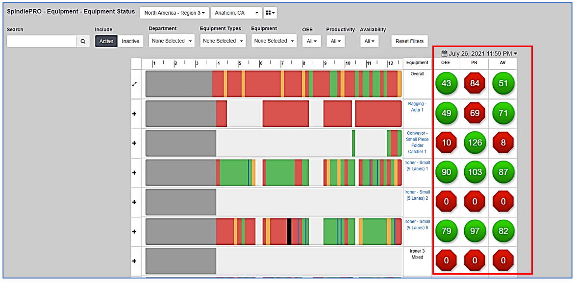Image resolution: width=575 pixels, height=282 pixels.
Task: Click red zero OEE stoplight for Ironer 3 Mixed
Action: [446, 259]
